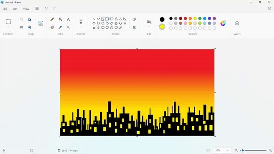Viewport: 274px width, 154px height.
Task: Pick the Right-angled triangle shape
Action: point(125,19)
